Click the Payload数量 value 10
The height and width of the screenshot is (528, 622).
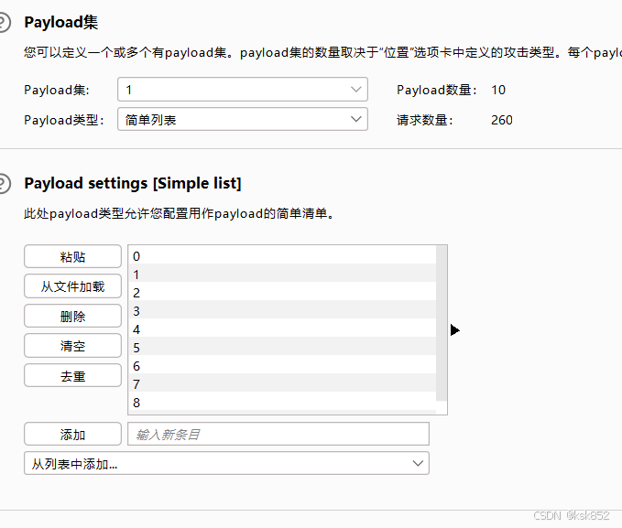[498, 90]
